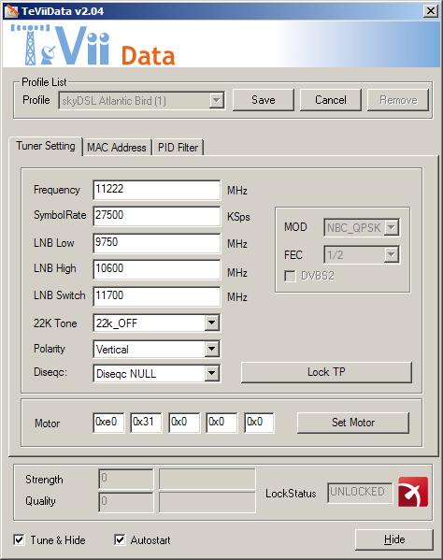Screen dimensions: 443x560
Task: Click the LockStatus label
Action: point(291,494)
